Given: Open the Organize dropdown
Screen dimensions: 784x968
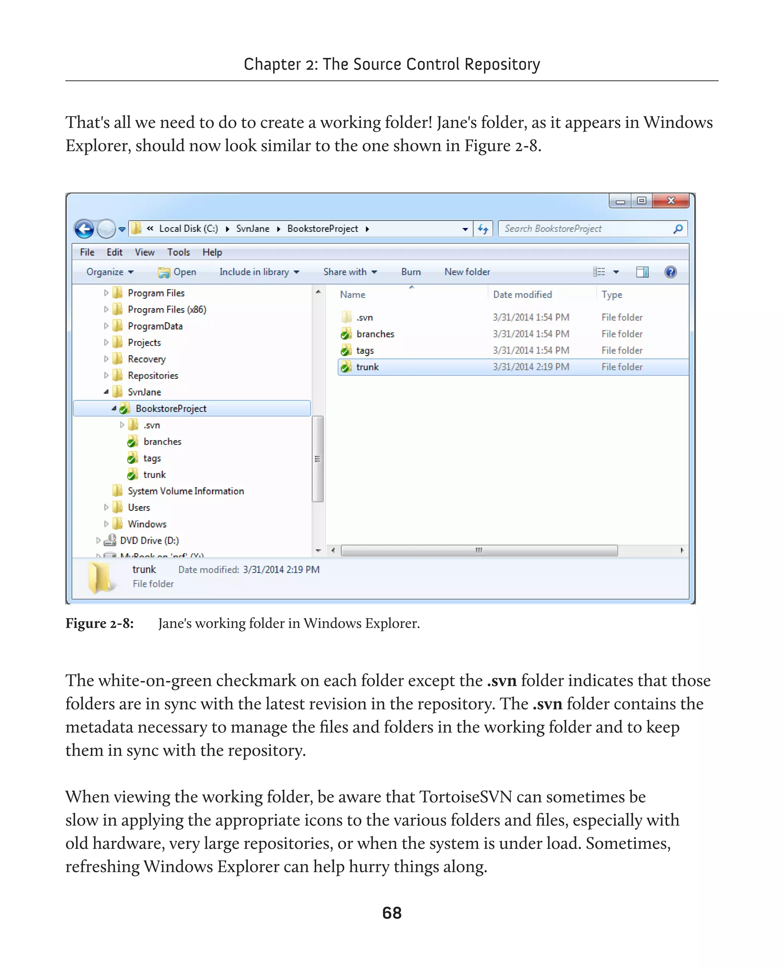Looking at the screenshot, I should 110,272.
